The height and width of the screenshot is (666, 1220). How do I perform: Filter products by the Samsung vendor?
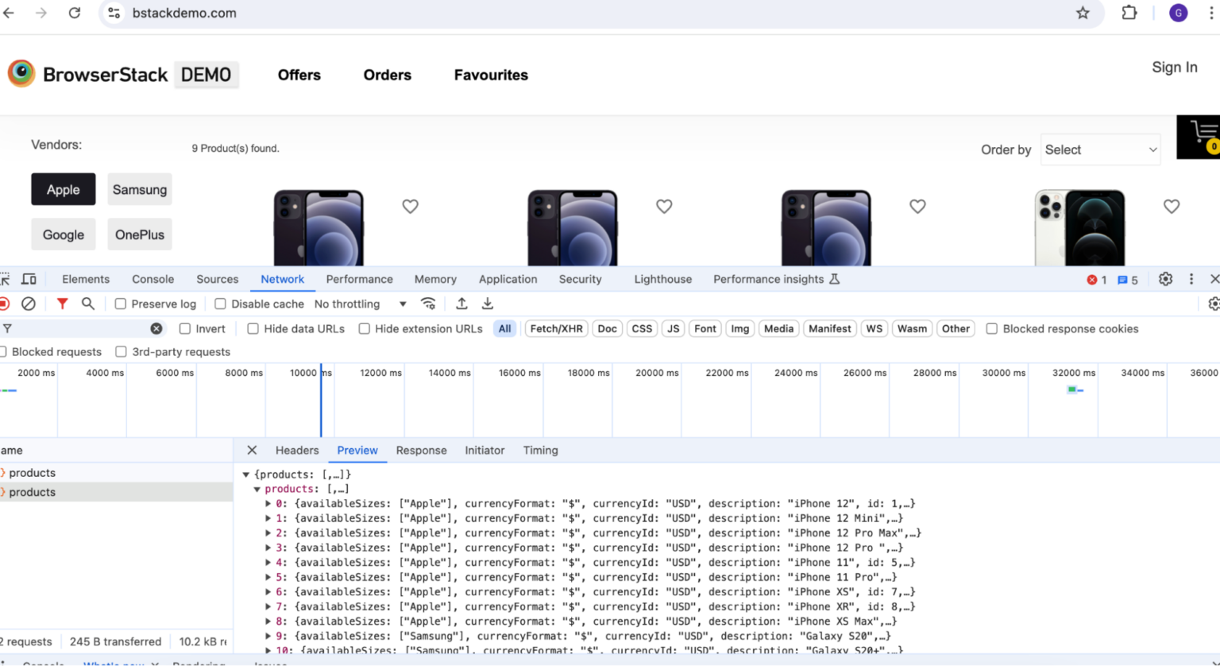pyautogui.click(x=139, y=189)
